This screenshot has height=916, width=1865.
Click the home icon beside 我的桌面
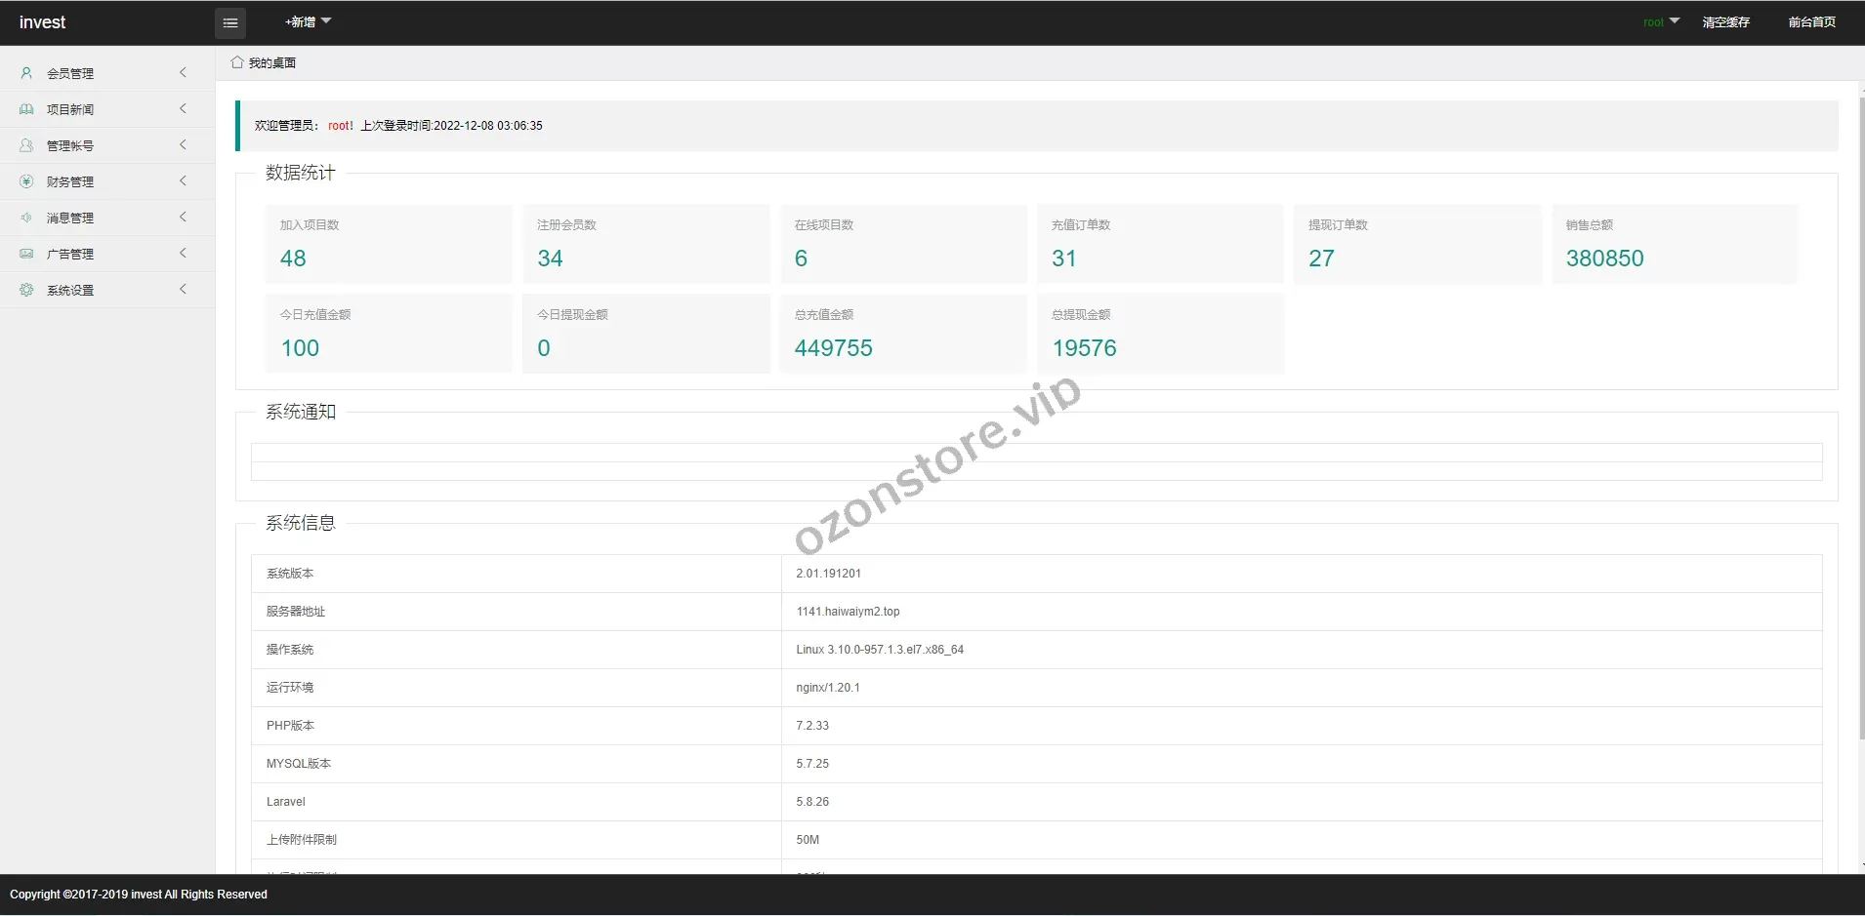[x=237, y=62]
